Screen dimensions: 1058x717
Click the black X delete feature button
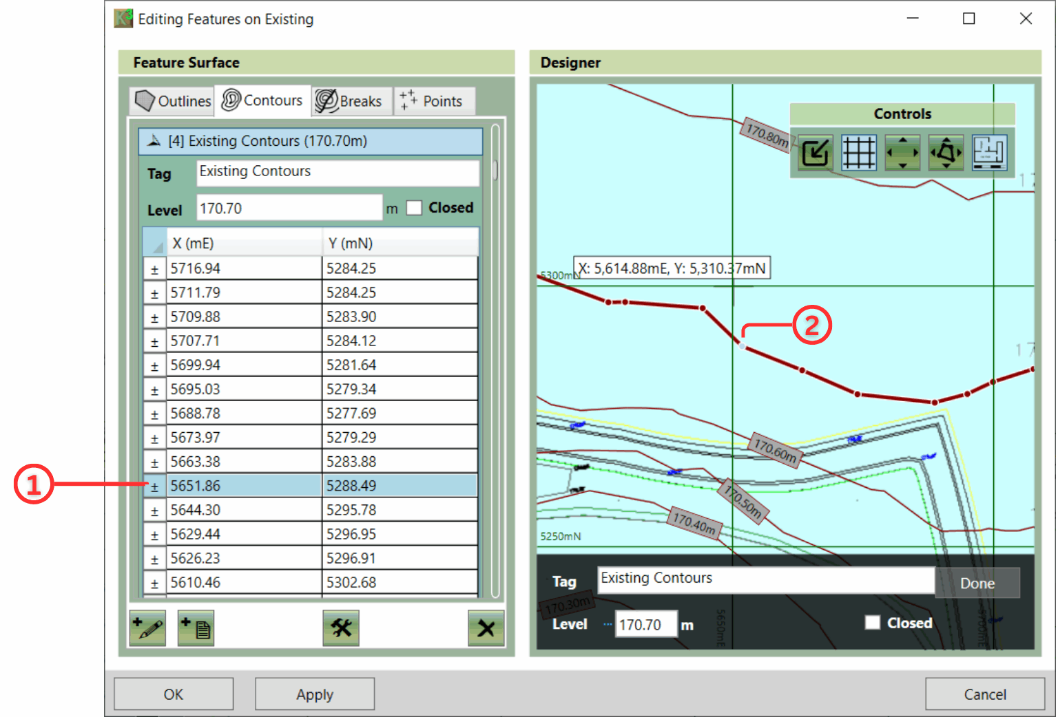486,628
